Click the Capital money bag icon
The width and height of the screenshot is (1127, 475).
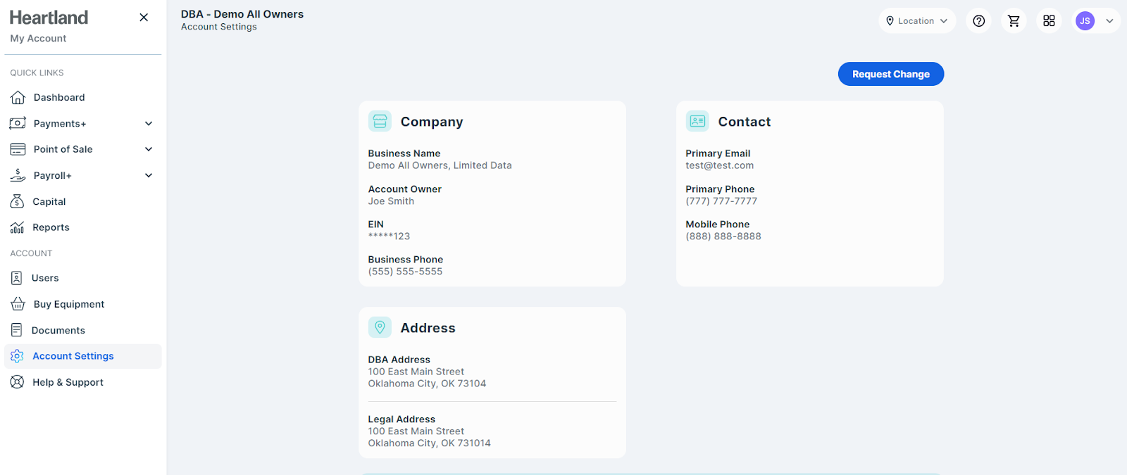point(18,202)
